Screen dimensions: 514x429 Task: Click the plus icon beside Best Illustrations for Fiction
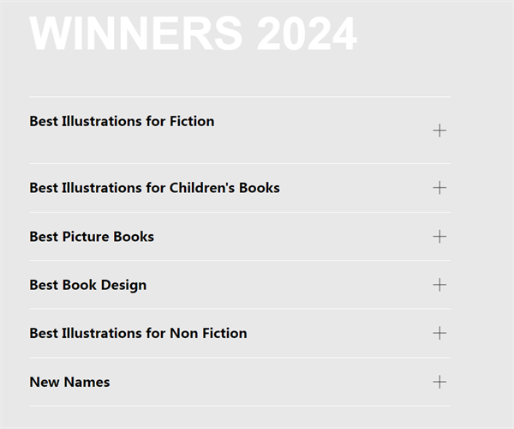click(439, 130)
